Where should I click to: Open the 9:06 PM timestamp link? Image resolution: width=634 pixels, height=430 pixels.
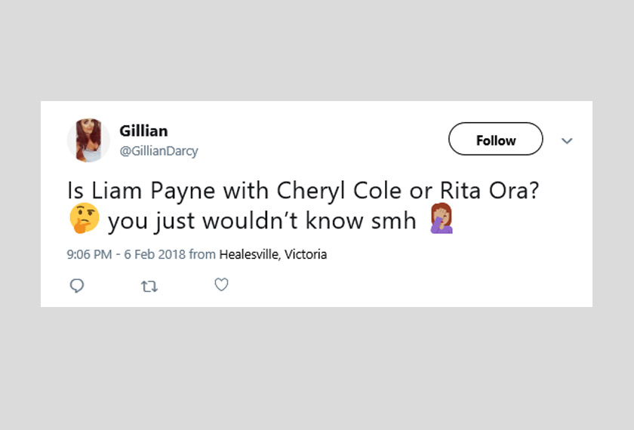pyautogui.click(x=88, y=255)
